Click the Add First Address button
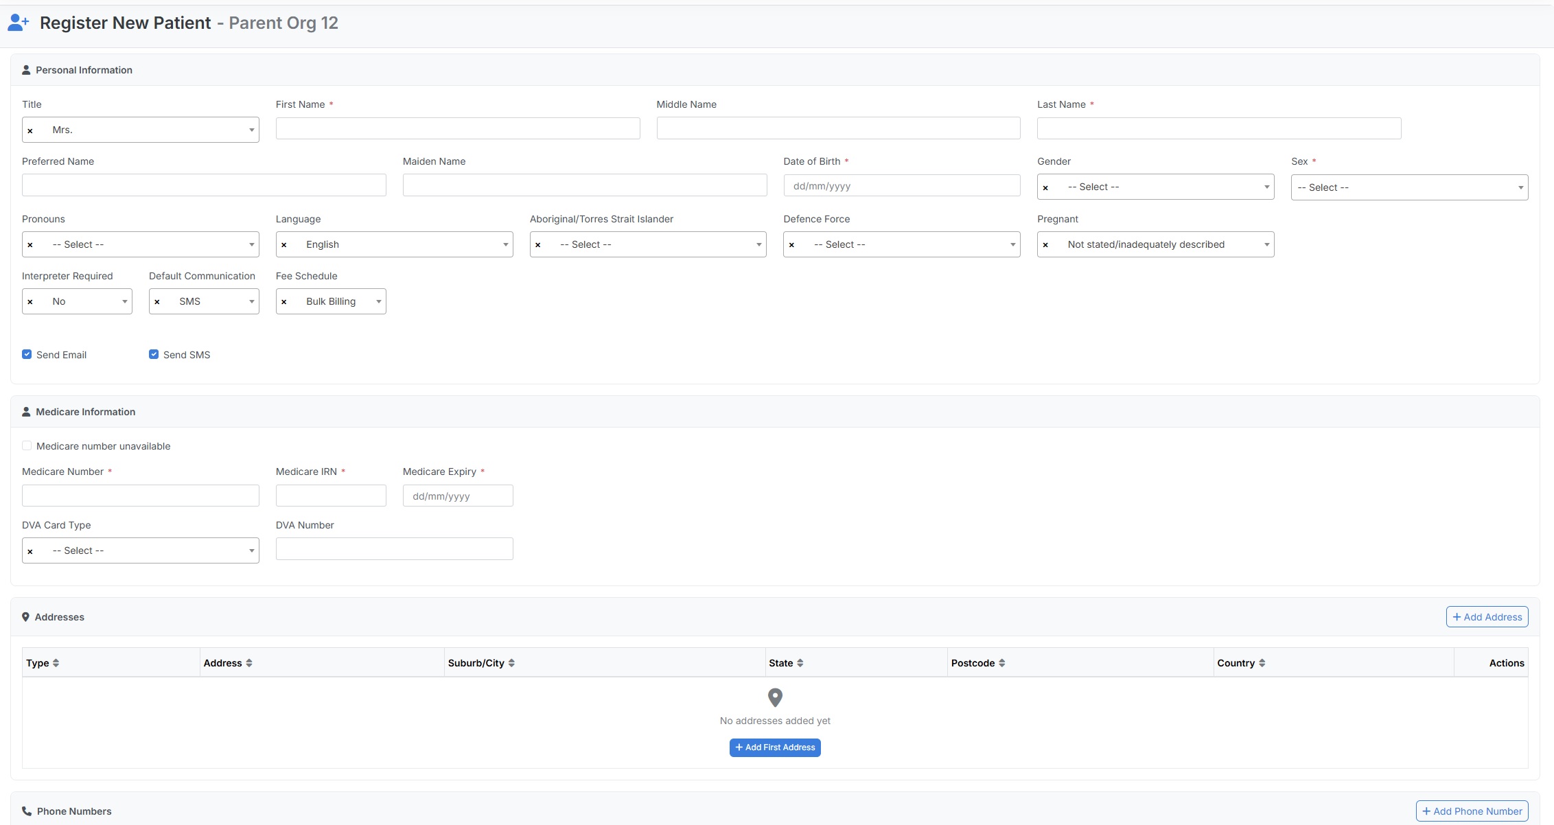 pos(775,747)
